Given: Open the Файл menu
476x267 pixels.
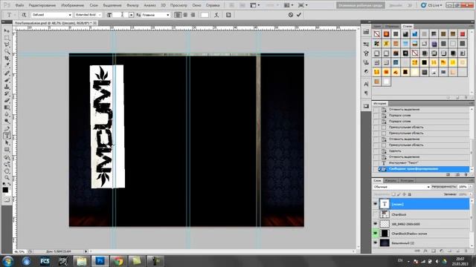Looking at the screenshot, I should click(x=19, y=5).
